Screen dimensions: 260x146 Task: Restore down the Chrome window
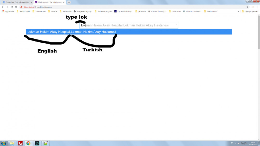pos(251,1)
